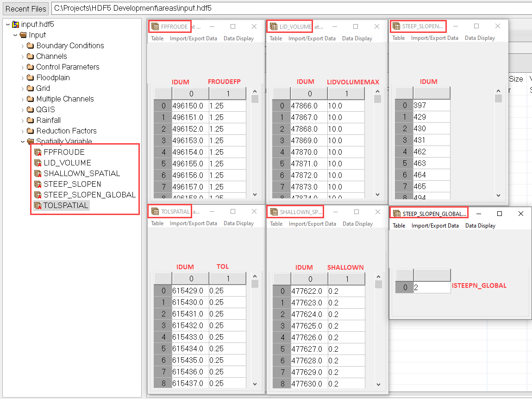Click the input.hdf5 file icon in tree
The height and width of the screenshot is (399, 532).
click(x=16, y=24)
